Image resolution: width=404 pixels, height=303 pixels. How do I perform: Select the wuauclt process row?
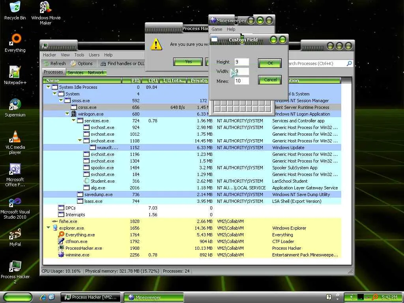[192, 148]
